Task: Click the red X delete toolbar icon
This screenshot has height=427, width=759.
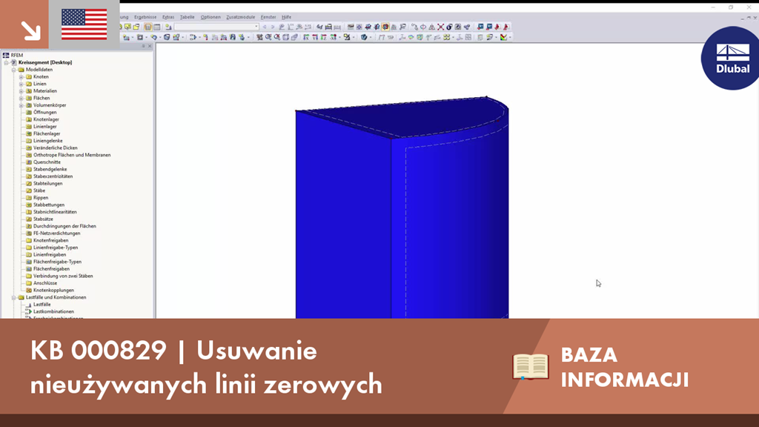Action: [x=440, y=27]
